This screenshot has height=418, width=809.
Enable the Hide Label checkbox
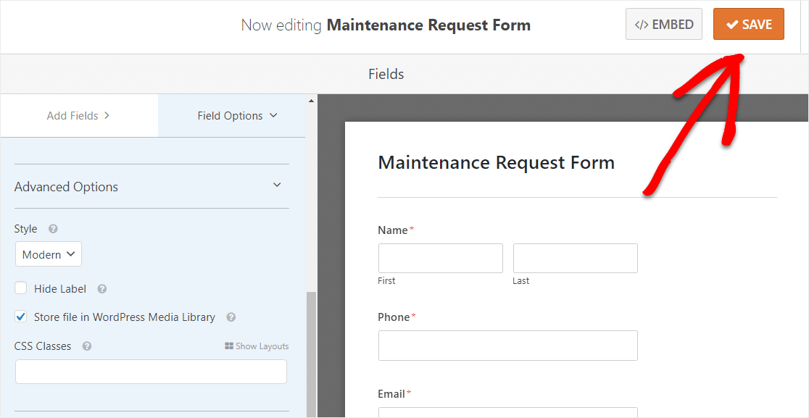tap(20, 288)
